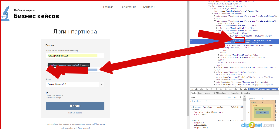
Task: Open the Accessibility tab in DevTools
Action: pyautogui.click(x=246, y=93)
